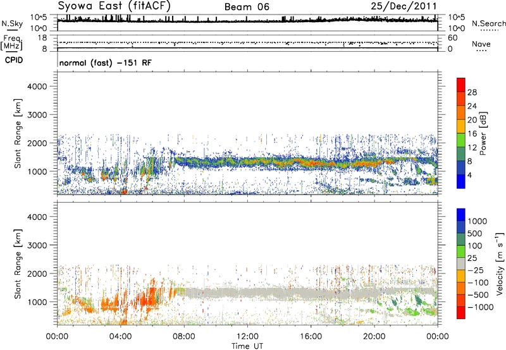Image resolution: width=506 pixels, height=350 pixels.
Task: Click the "Slant Range [km]" label of power panel
Action: point(18,133)
